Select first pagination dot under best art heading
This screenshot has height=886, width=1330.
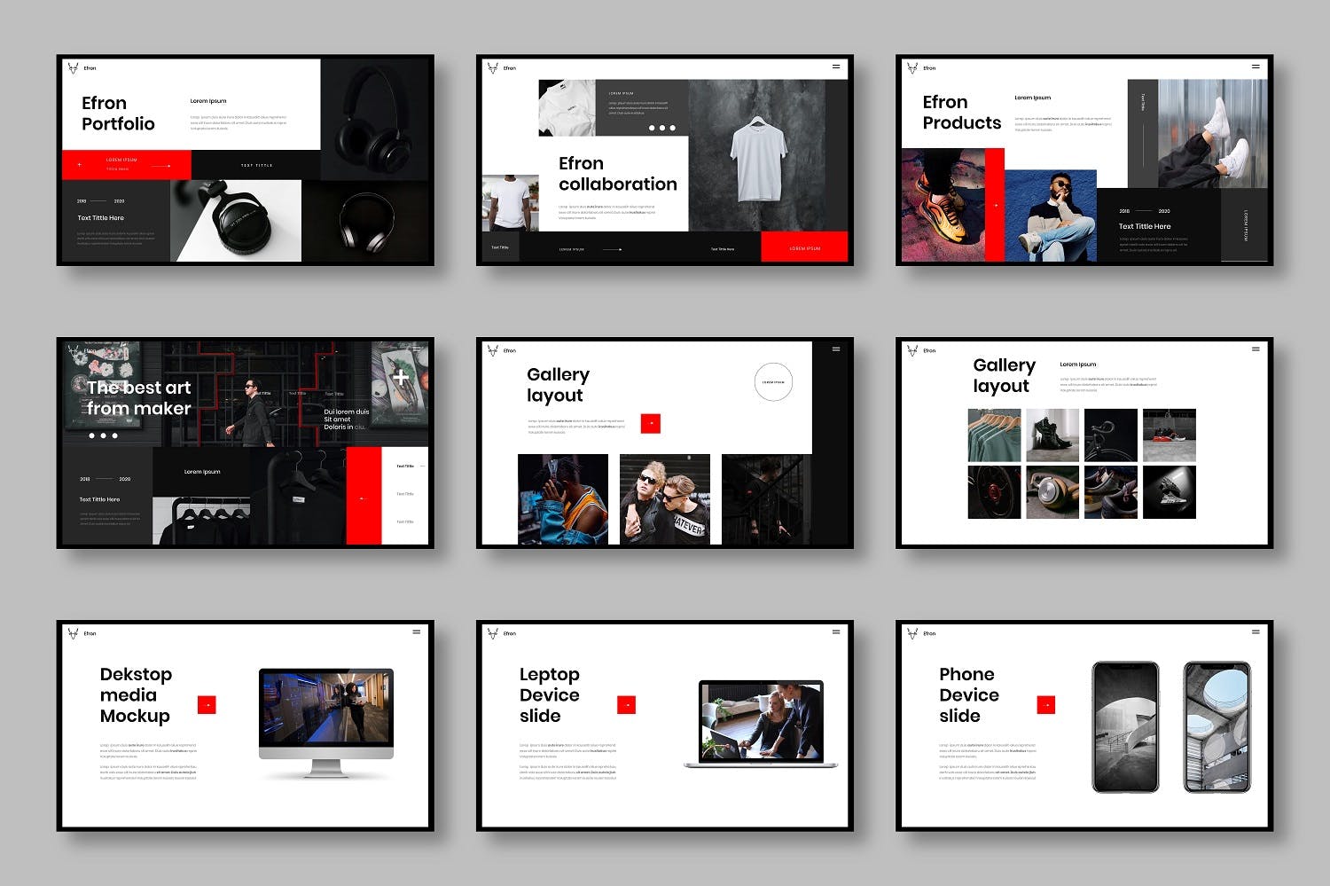[x=91, y=435]
